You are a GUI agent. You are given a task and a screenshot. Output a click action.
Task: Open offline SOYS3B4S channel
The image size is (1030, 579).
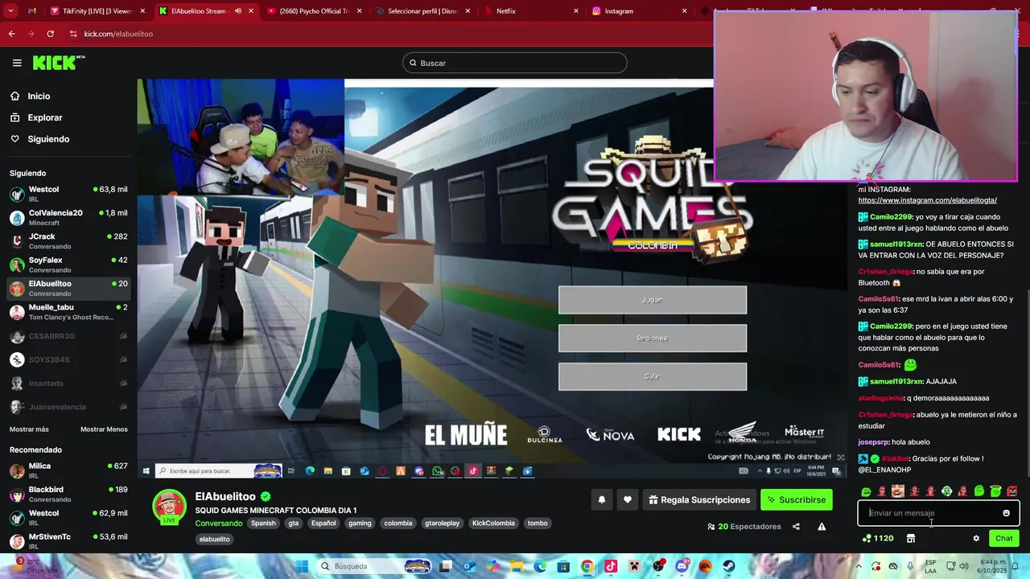coord(68,359)
